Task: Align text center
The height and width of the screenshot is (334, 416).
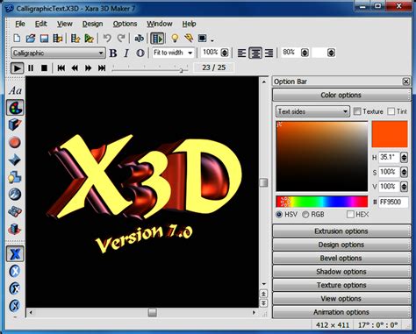Action: click(x=255, y=53)
